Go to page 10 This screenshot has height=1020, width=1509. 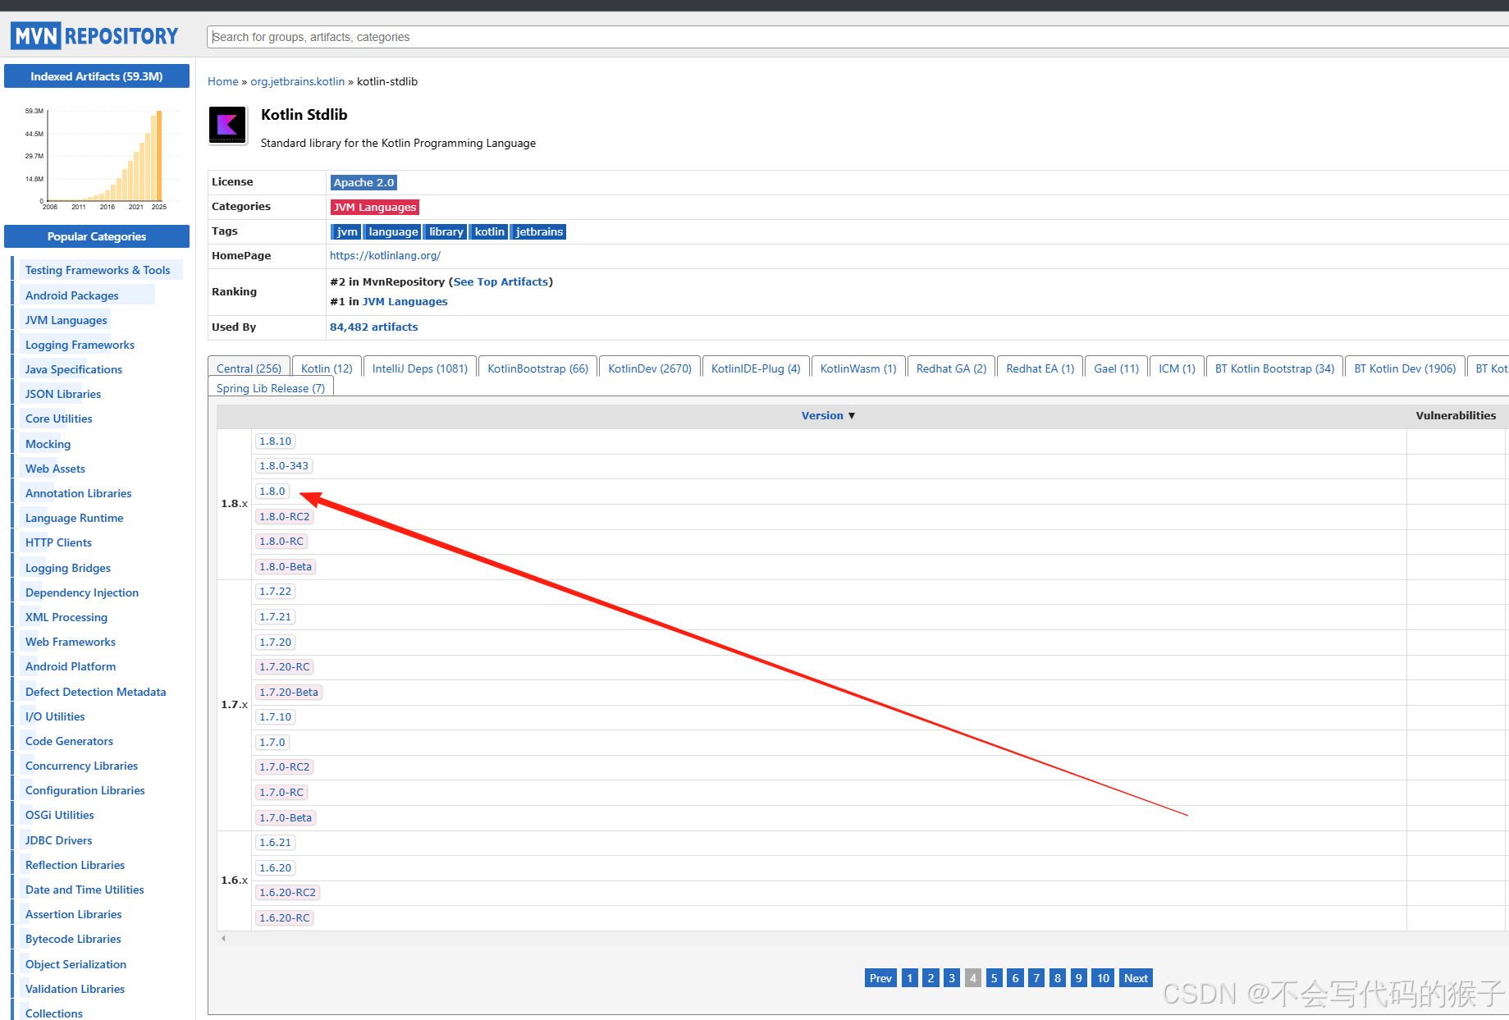1103,978
